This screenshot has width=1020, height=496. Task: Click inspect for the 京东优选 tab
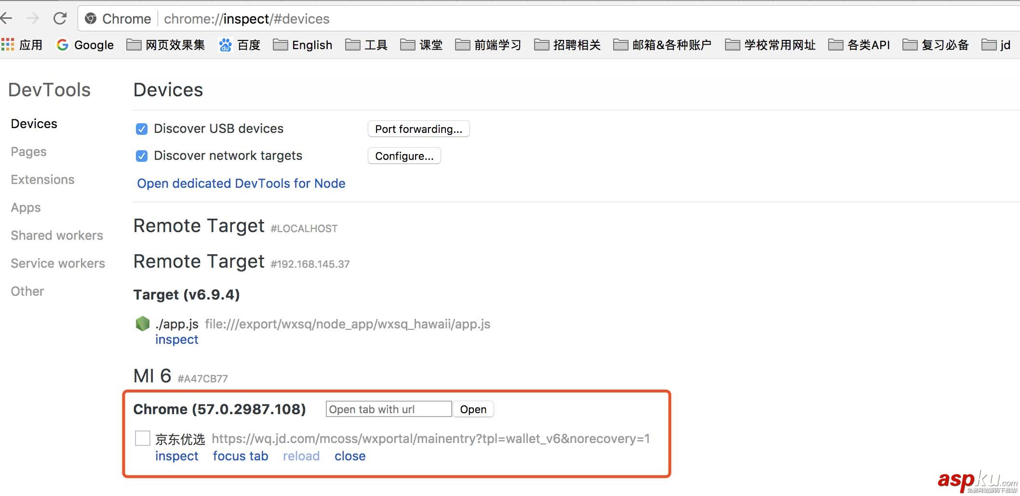[x=177, y=456]
